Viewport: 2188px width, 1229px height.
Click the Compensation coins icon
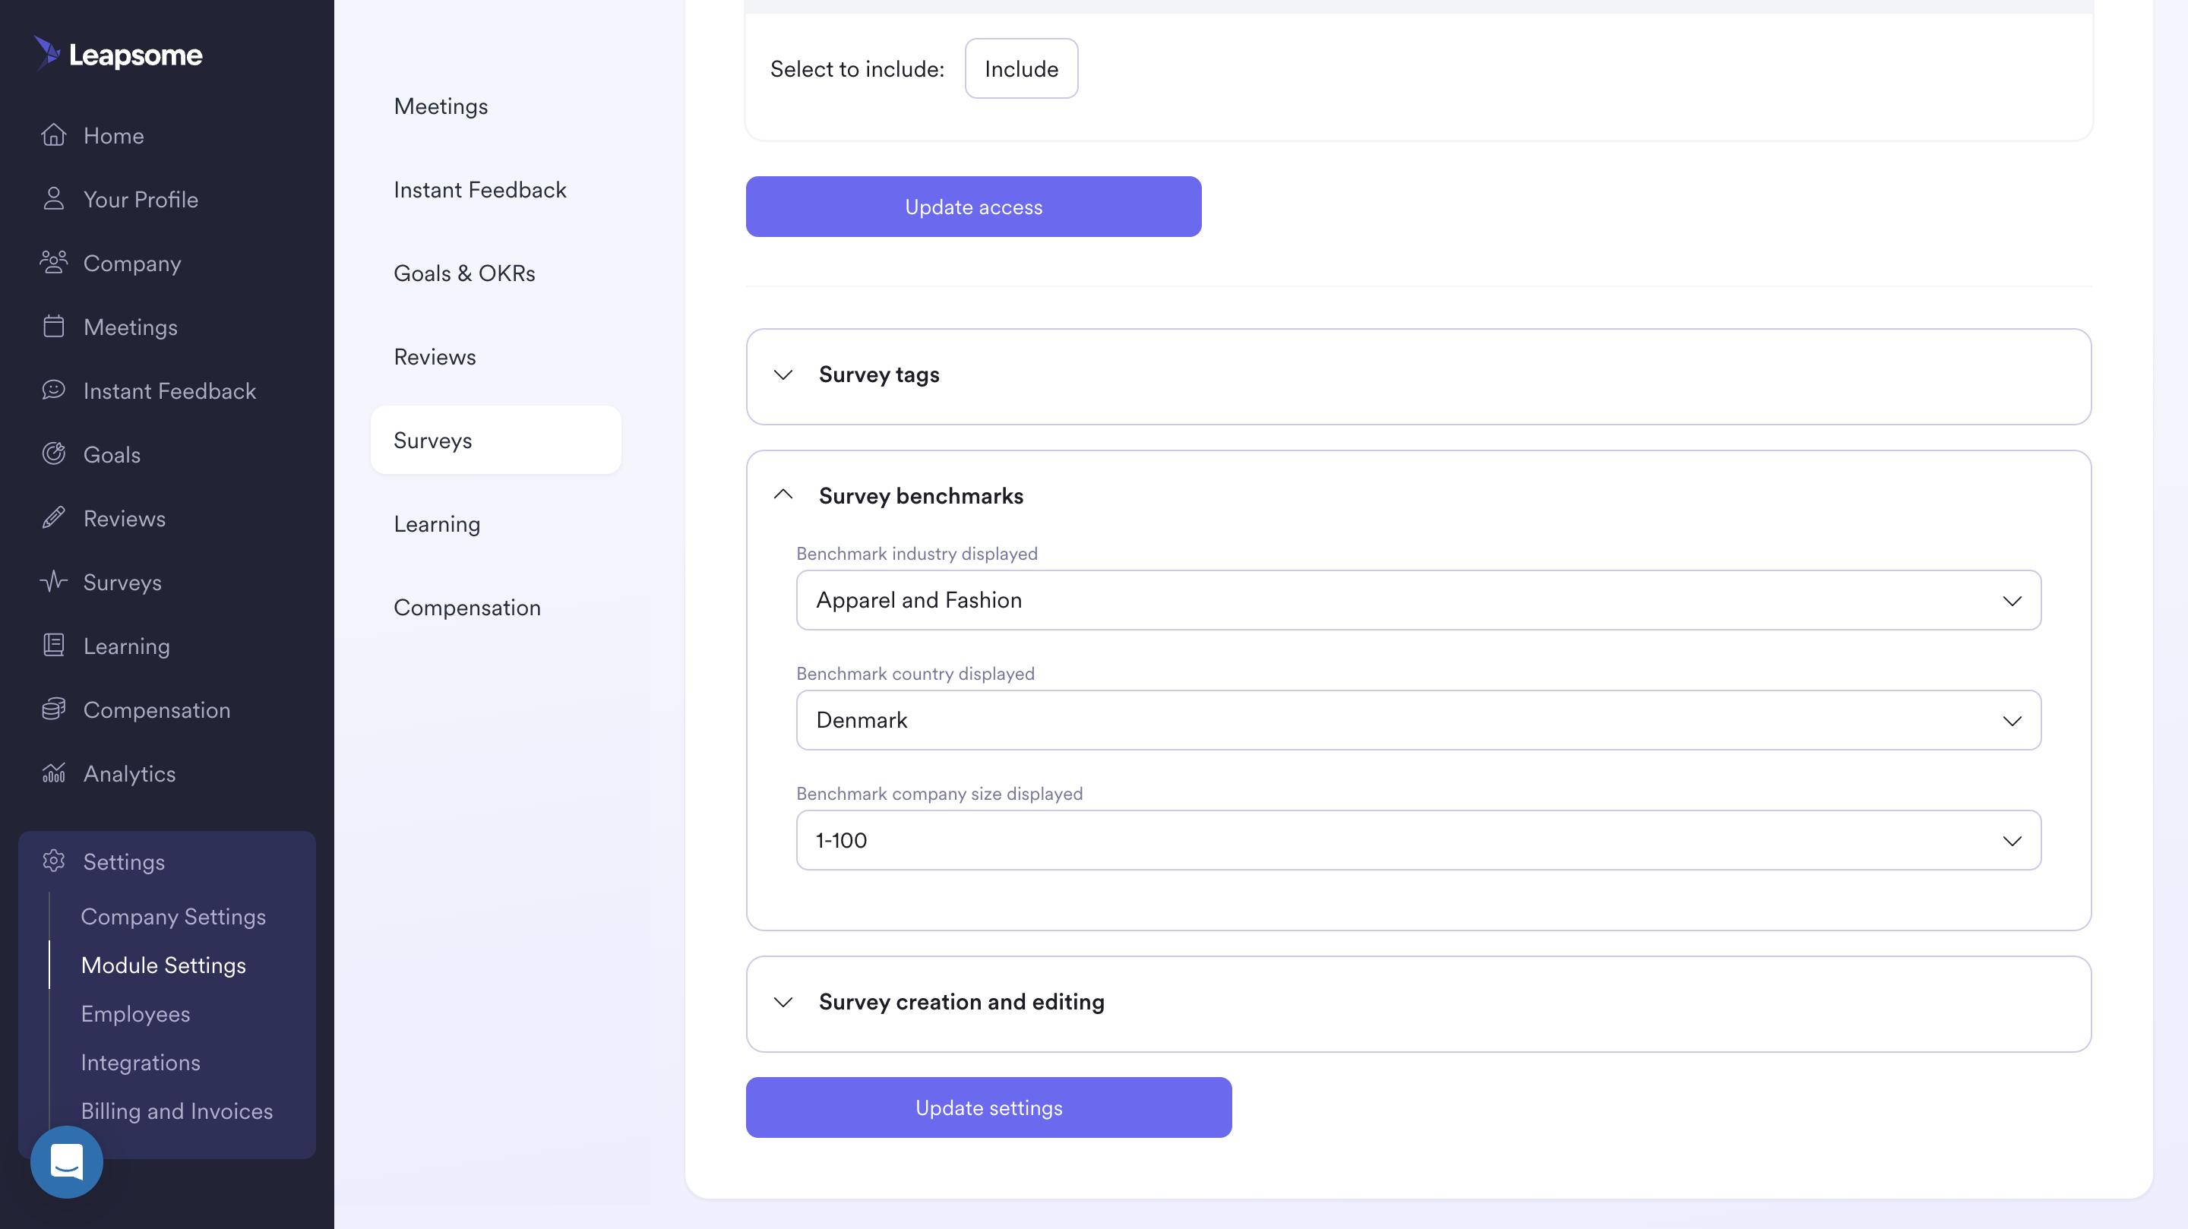tap(53, 709)
